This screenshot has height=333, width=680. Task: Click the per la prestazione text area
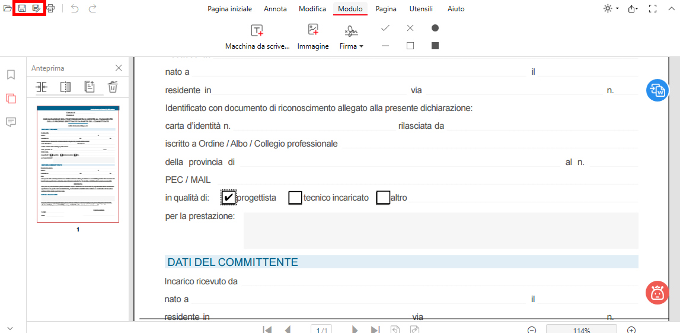click(x=440, y=230)
